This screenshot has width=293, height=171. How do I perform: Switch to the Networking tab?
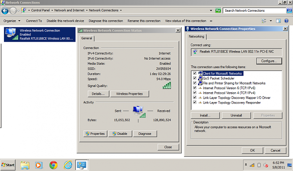coord(197,37)
